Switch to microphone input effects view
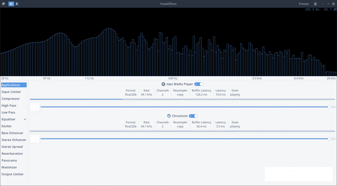 (17, 4)
